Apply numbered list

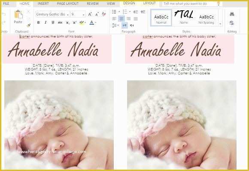(125, 12)
